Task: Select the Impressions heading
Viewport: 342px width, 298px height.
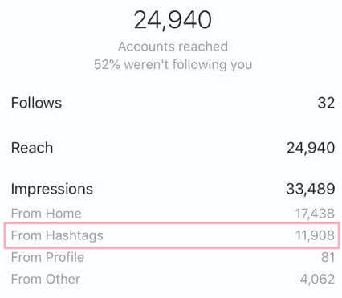Action: tap(52, 189)
